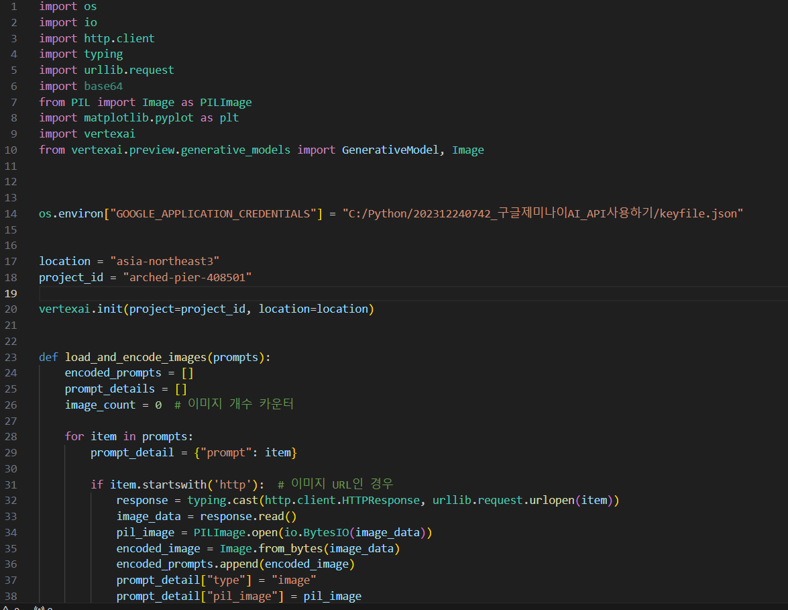The image size is (788, 610).
Task: Click function name 'load_and_encode_images'
Action: (135, 358)
